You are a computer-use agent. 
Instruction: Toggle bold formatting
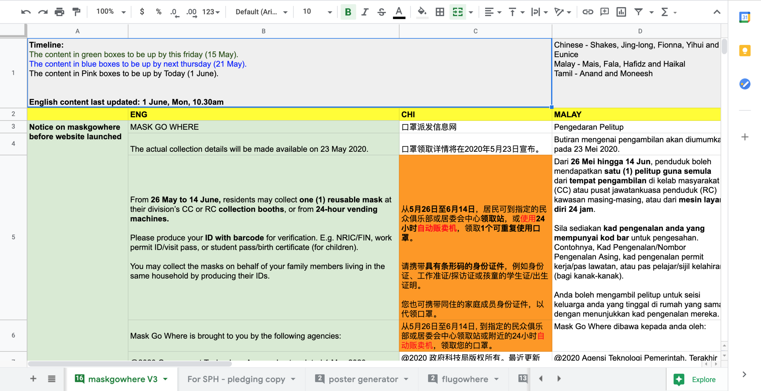[x=348, y=12]
